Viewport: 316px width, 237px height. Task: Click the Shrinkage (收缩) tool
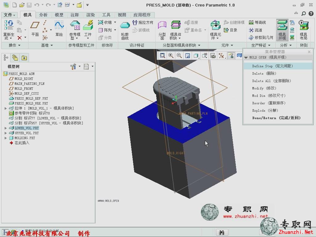[105, 22]
